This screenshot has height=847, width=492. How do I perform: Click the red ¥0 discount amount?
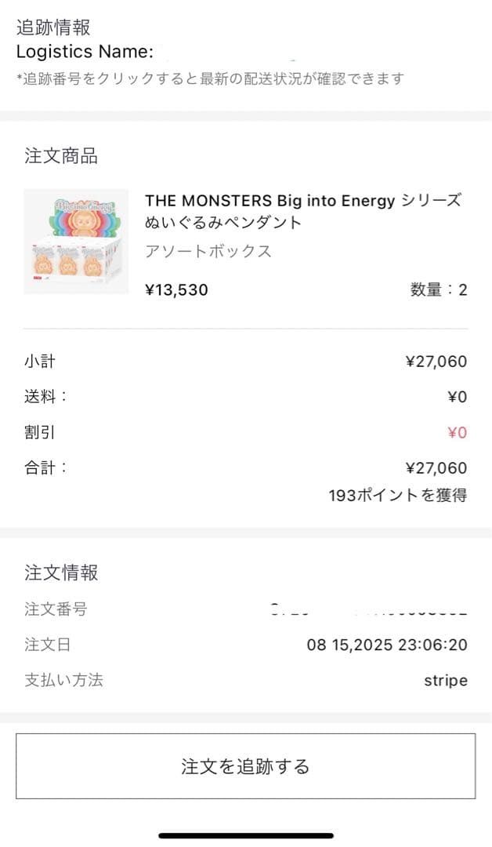pos(458,432)
